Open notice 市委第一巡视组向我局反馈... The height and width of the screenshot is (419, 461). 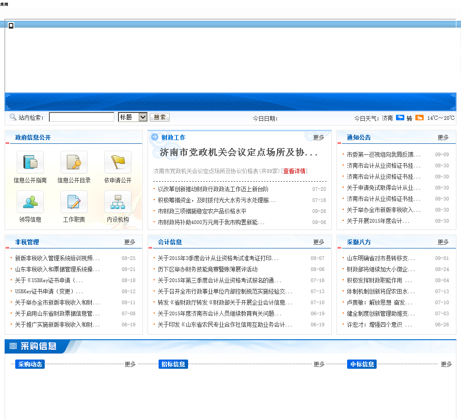(384, 154)
